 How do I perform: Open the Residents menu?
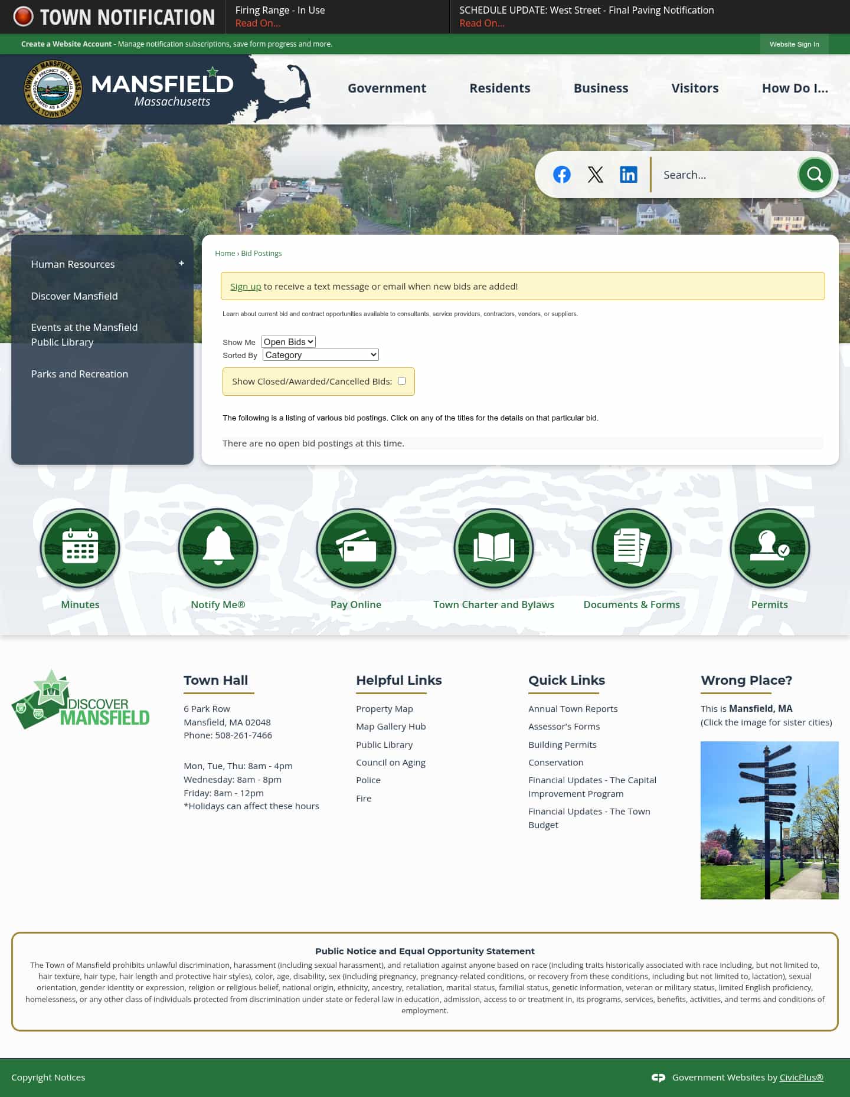coord(500,88)
